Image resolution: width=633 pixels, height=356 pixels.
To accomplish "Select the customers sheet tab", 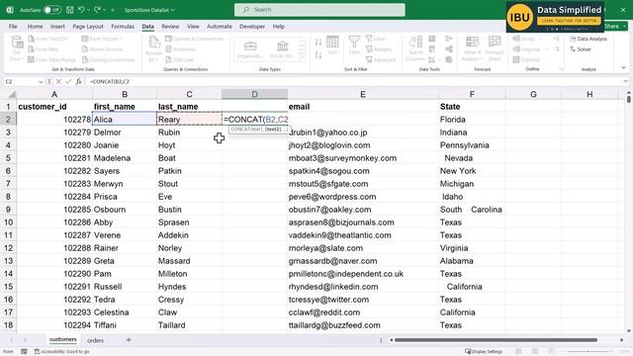I will [x=62, y=340].
